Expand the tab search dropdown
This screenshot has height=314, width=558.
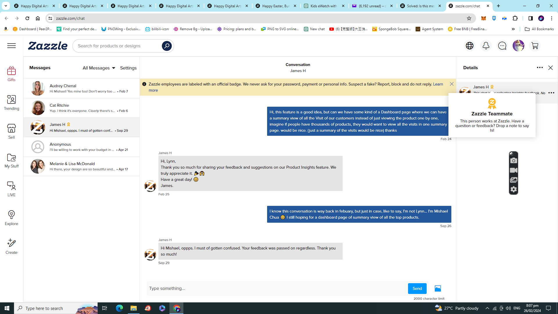pos(6,6)
